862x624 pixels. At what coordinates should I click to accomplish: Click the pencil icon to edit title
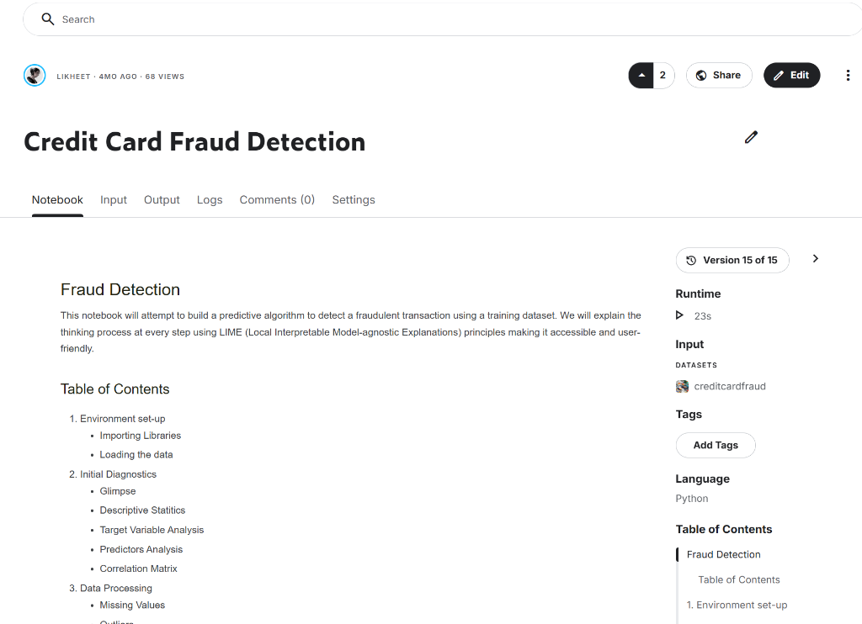(x=751, y=137)
